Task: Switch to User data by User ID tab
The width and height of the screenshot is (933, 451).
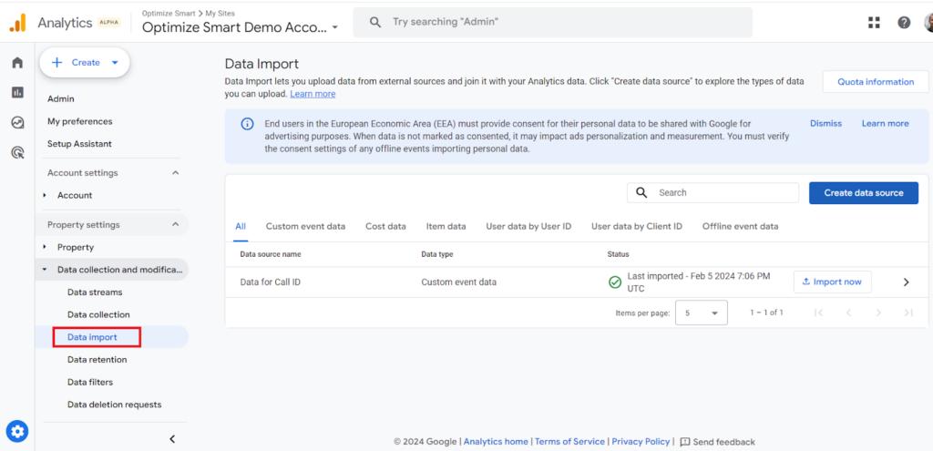Action: pos(528,226)
